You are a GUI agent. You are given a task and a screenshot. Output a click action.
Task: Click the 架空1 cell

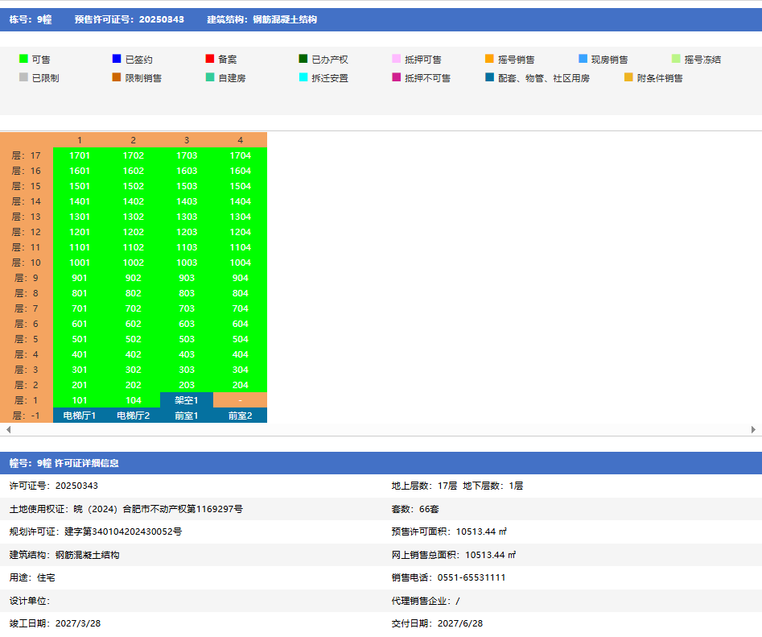click(x=187, y=400)
